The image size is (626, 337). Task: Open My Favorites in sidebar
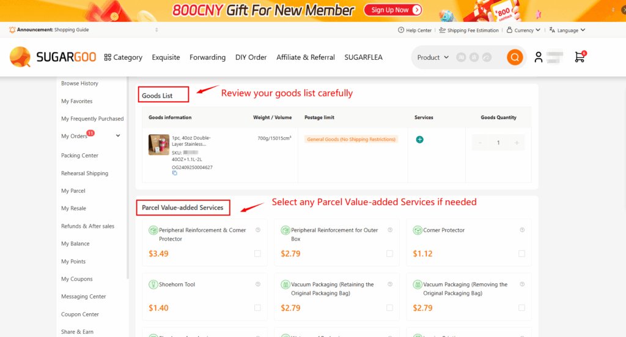point(76,101)
